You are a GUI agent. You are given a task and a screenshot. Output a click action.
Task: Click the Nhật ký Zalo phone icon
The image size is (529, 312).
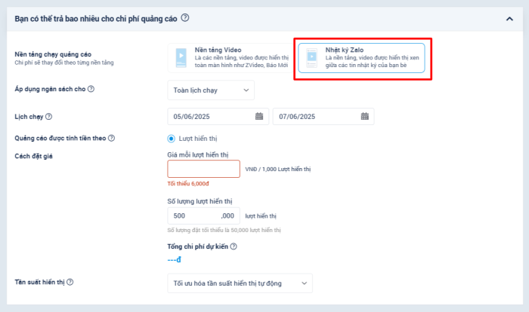point(311,57)
